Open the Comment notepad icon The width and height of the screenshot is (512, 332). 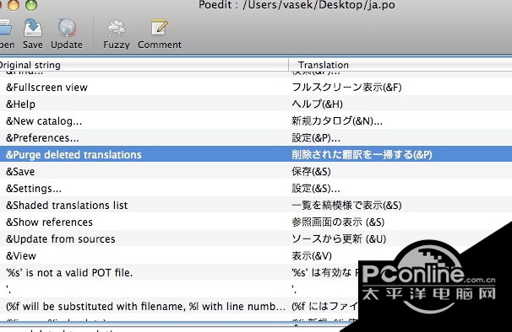coord(160,27)
